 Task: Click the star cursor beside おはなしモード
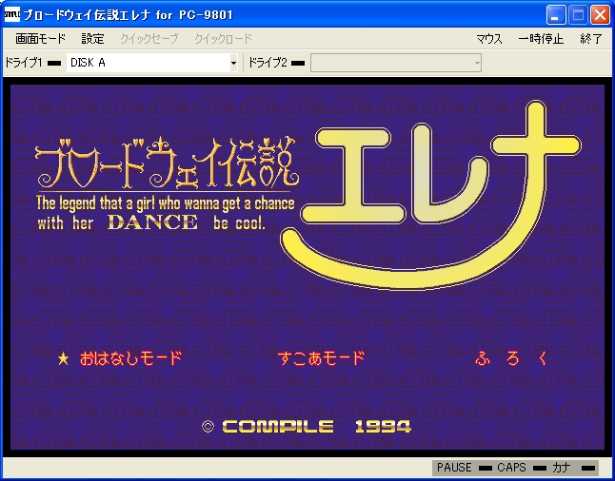63,358
